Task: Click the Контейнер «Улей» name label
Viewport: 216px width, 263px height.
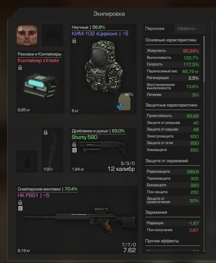Action: 38,60
